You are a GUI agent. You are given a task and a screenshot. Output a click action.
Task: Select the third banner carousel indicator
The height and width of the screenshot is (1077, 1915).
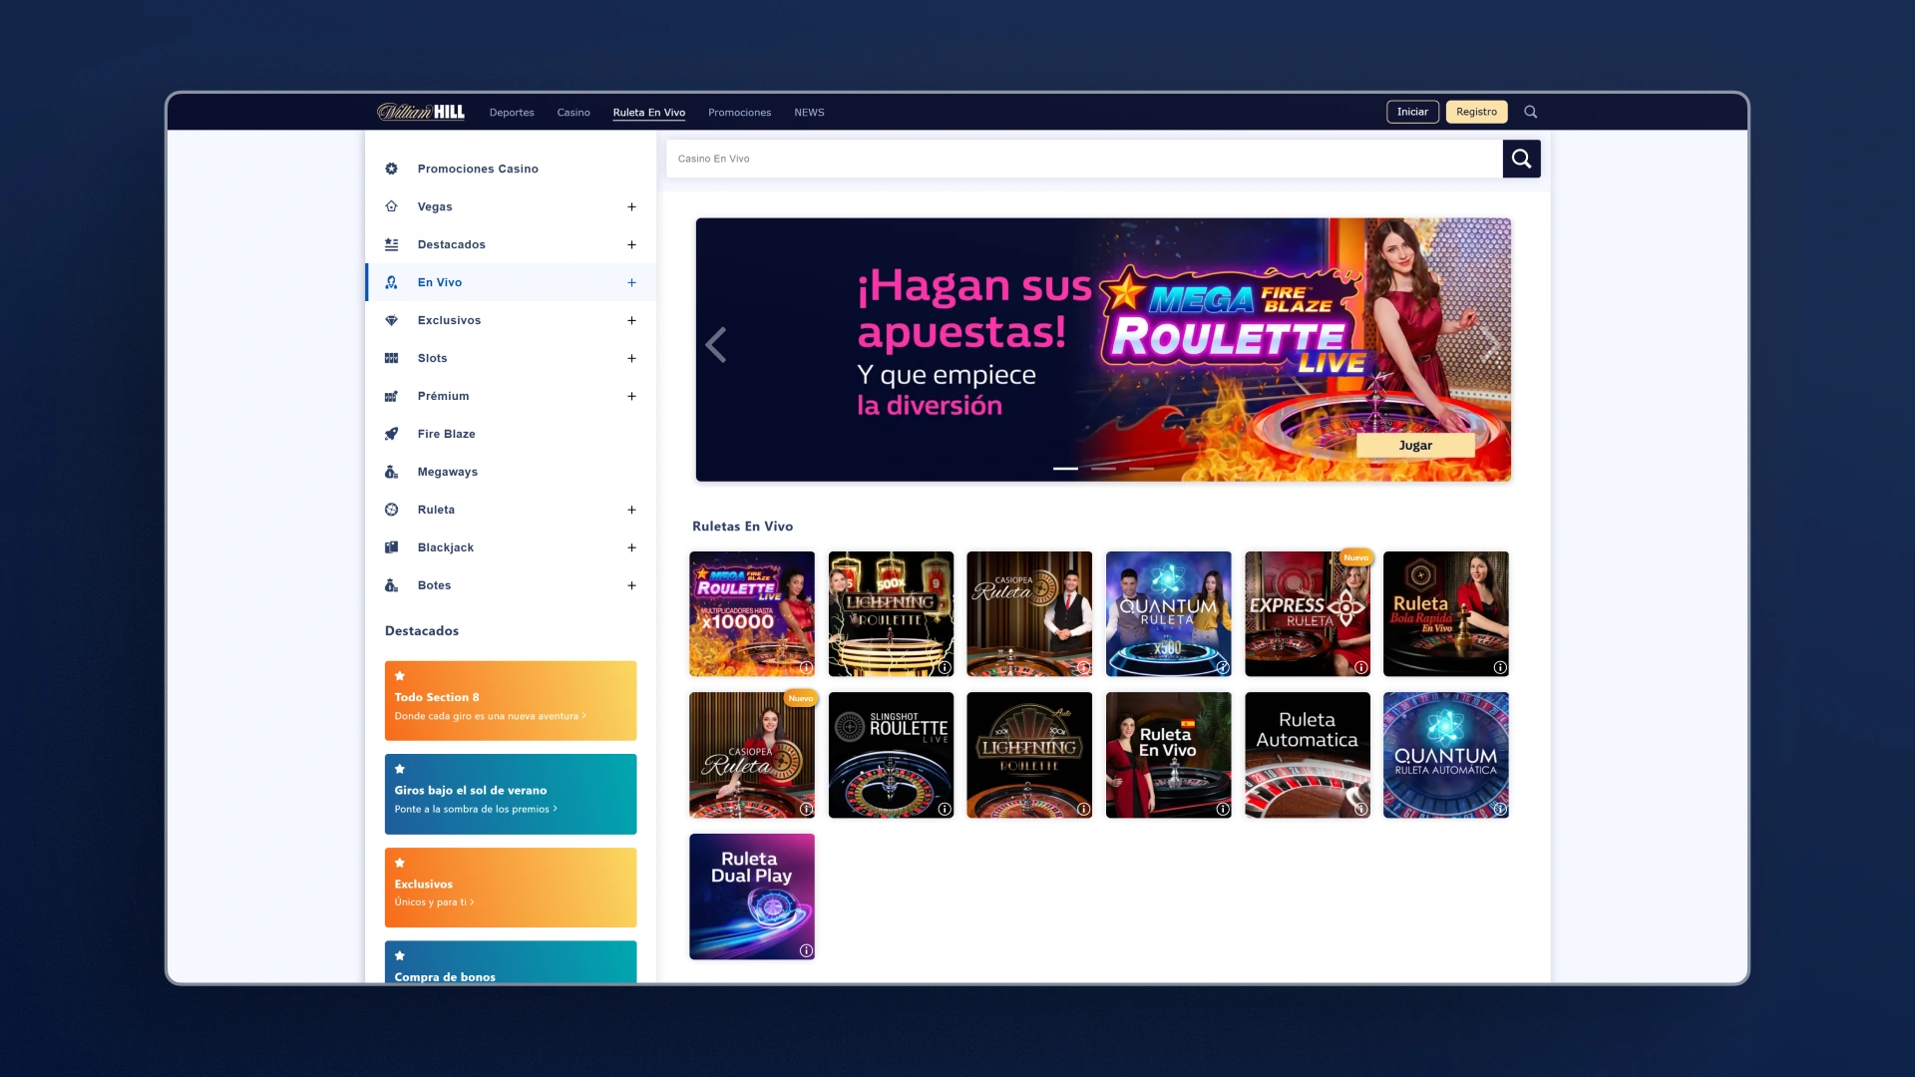[1141, 468]
